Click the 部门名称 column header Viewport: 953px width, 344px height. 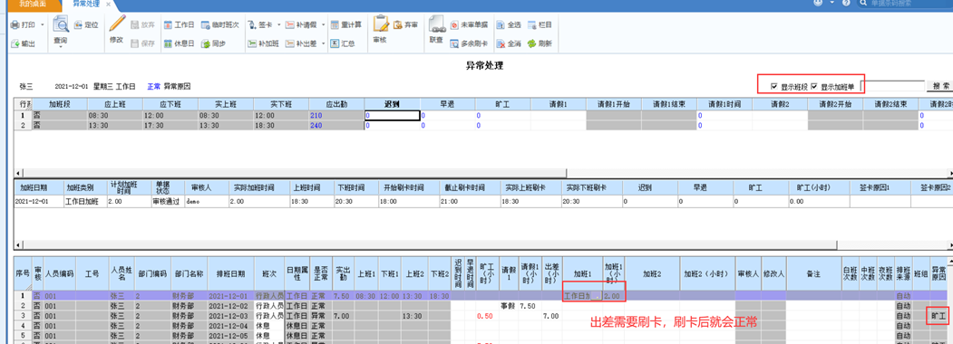(x=189, y=273)
